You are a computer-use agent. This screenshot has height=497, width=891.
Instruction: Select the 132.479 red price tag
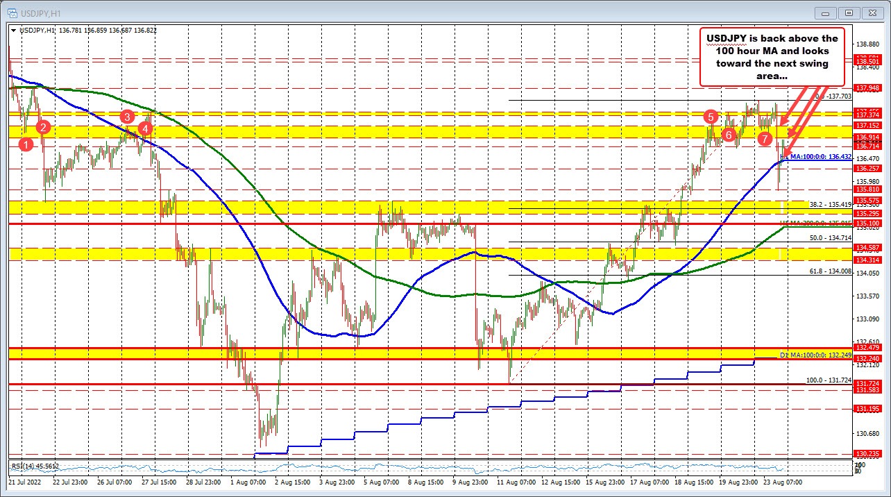(868, 347)
